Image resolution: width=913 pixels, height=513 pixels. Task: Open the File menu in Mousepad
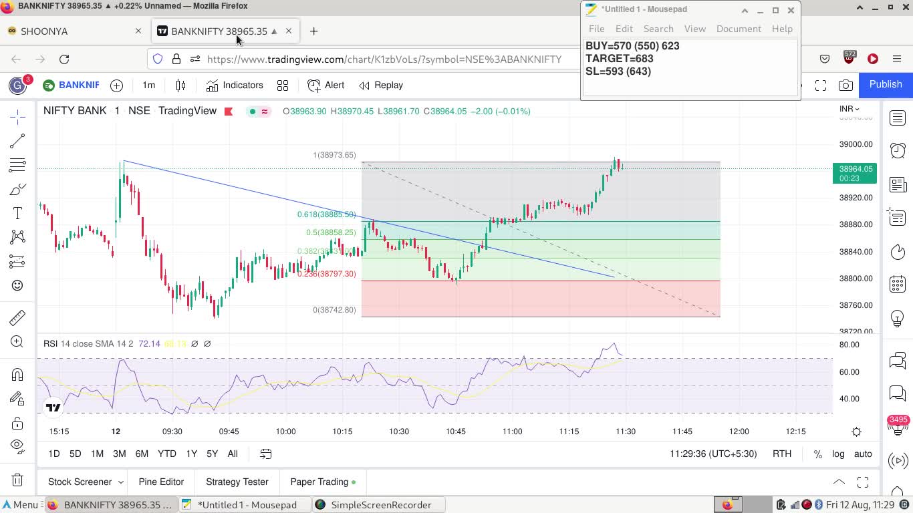(x=596, y=29)
